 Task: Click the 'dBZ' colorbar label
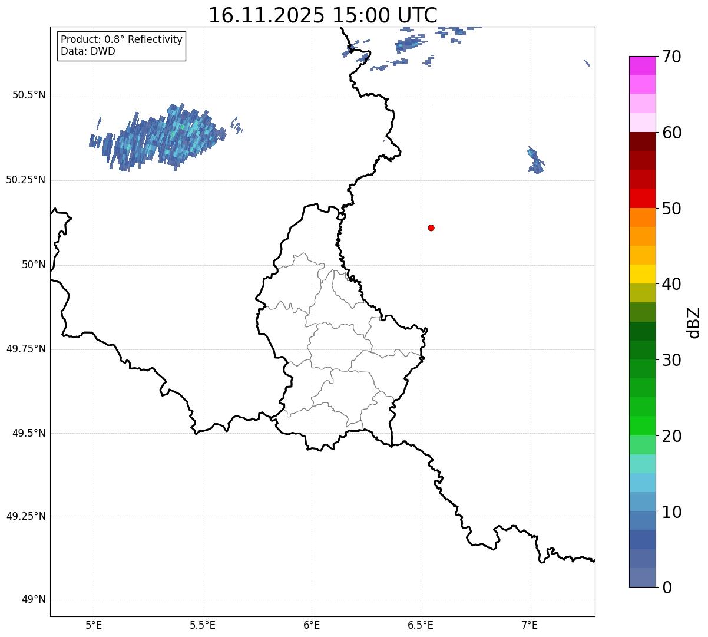click(x=694, y=322)
